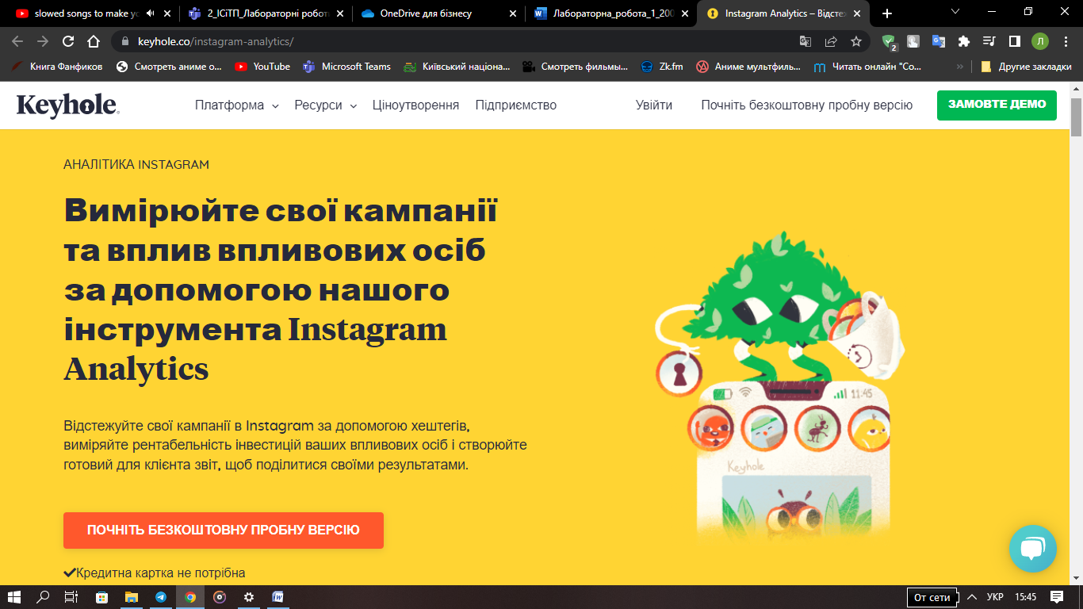Open the media control music-list icon
The width and height of the screenshot is (1083, 609).
[x=989, y=41]
